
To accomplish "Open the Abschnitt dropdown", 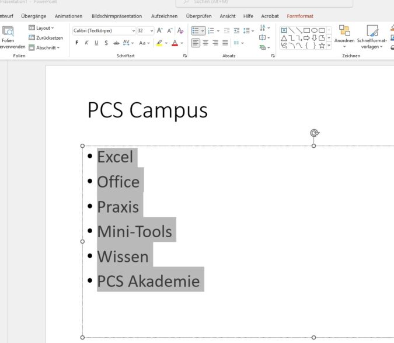I will pyautogui.click(x=44, y=47).
